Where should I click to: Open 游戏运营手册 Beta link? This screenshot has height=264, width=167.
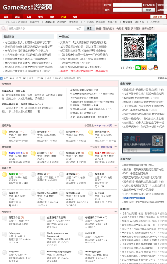134,198
